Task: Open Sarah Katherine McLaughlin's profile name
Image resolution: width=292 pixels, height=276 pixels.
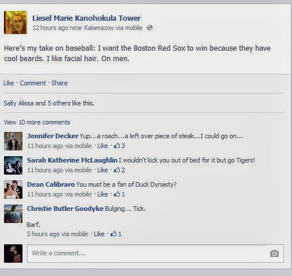Action: (72, 160)
